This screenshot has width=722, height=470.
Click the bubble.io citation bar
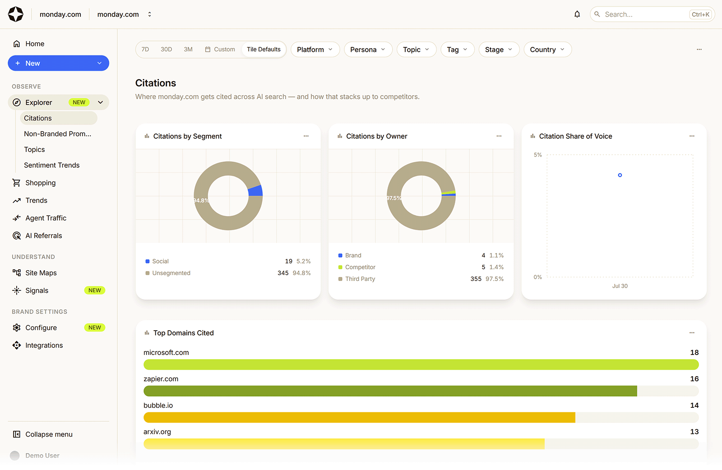tap(359, 417)
